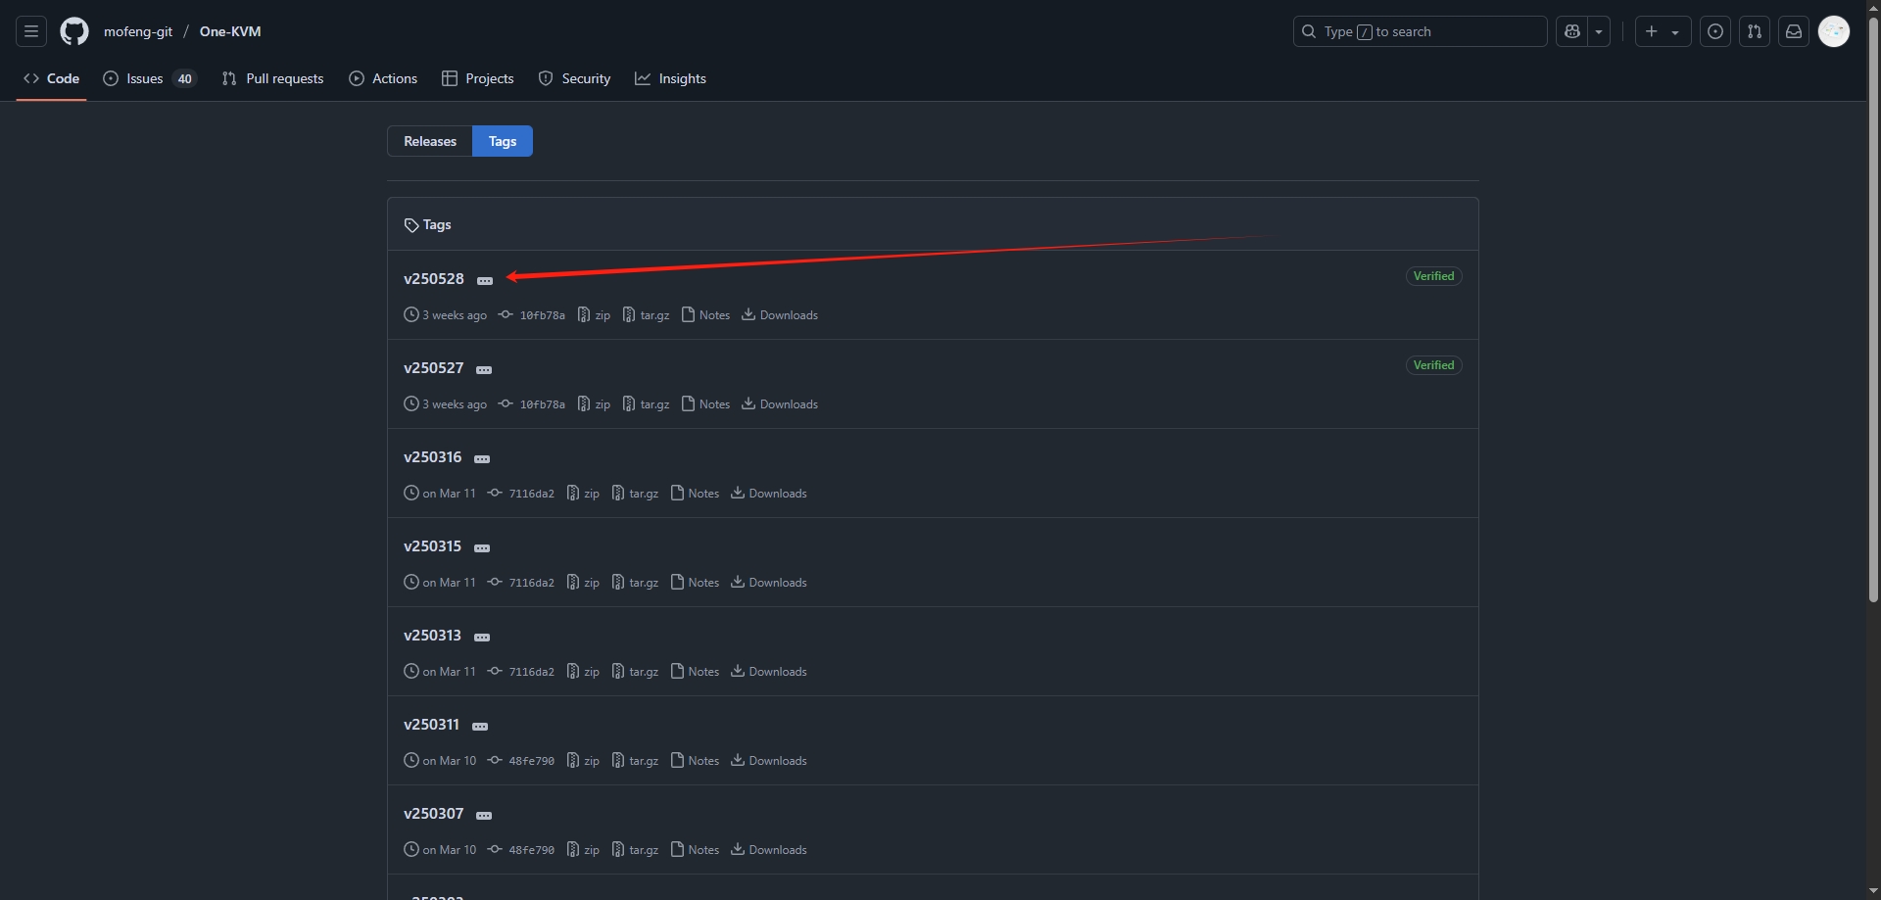This screenshot has height=900, width=1881.
Task: Expand the ellipsis next to v250311
Action: [x=480, y=727]
